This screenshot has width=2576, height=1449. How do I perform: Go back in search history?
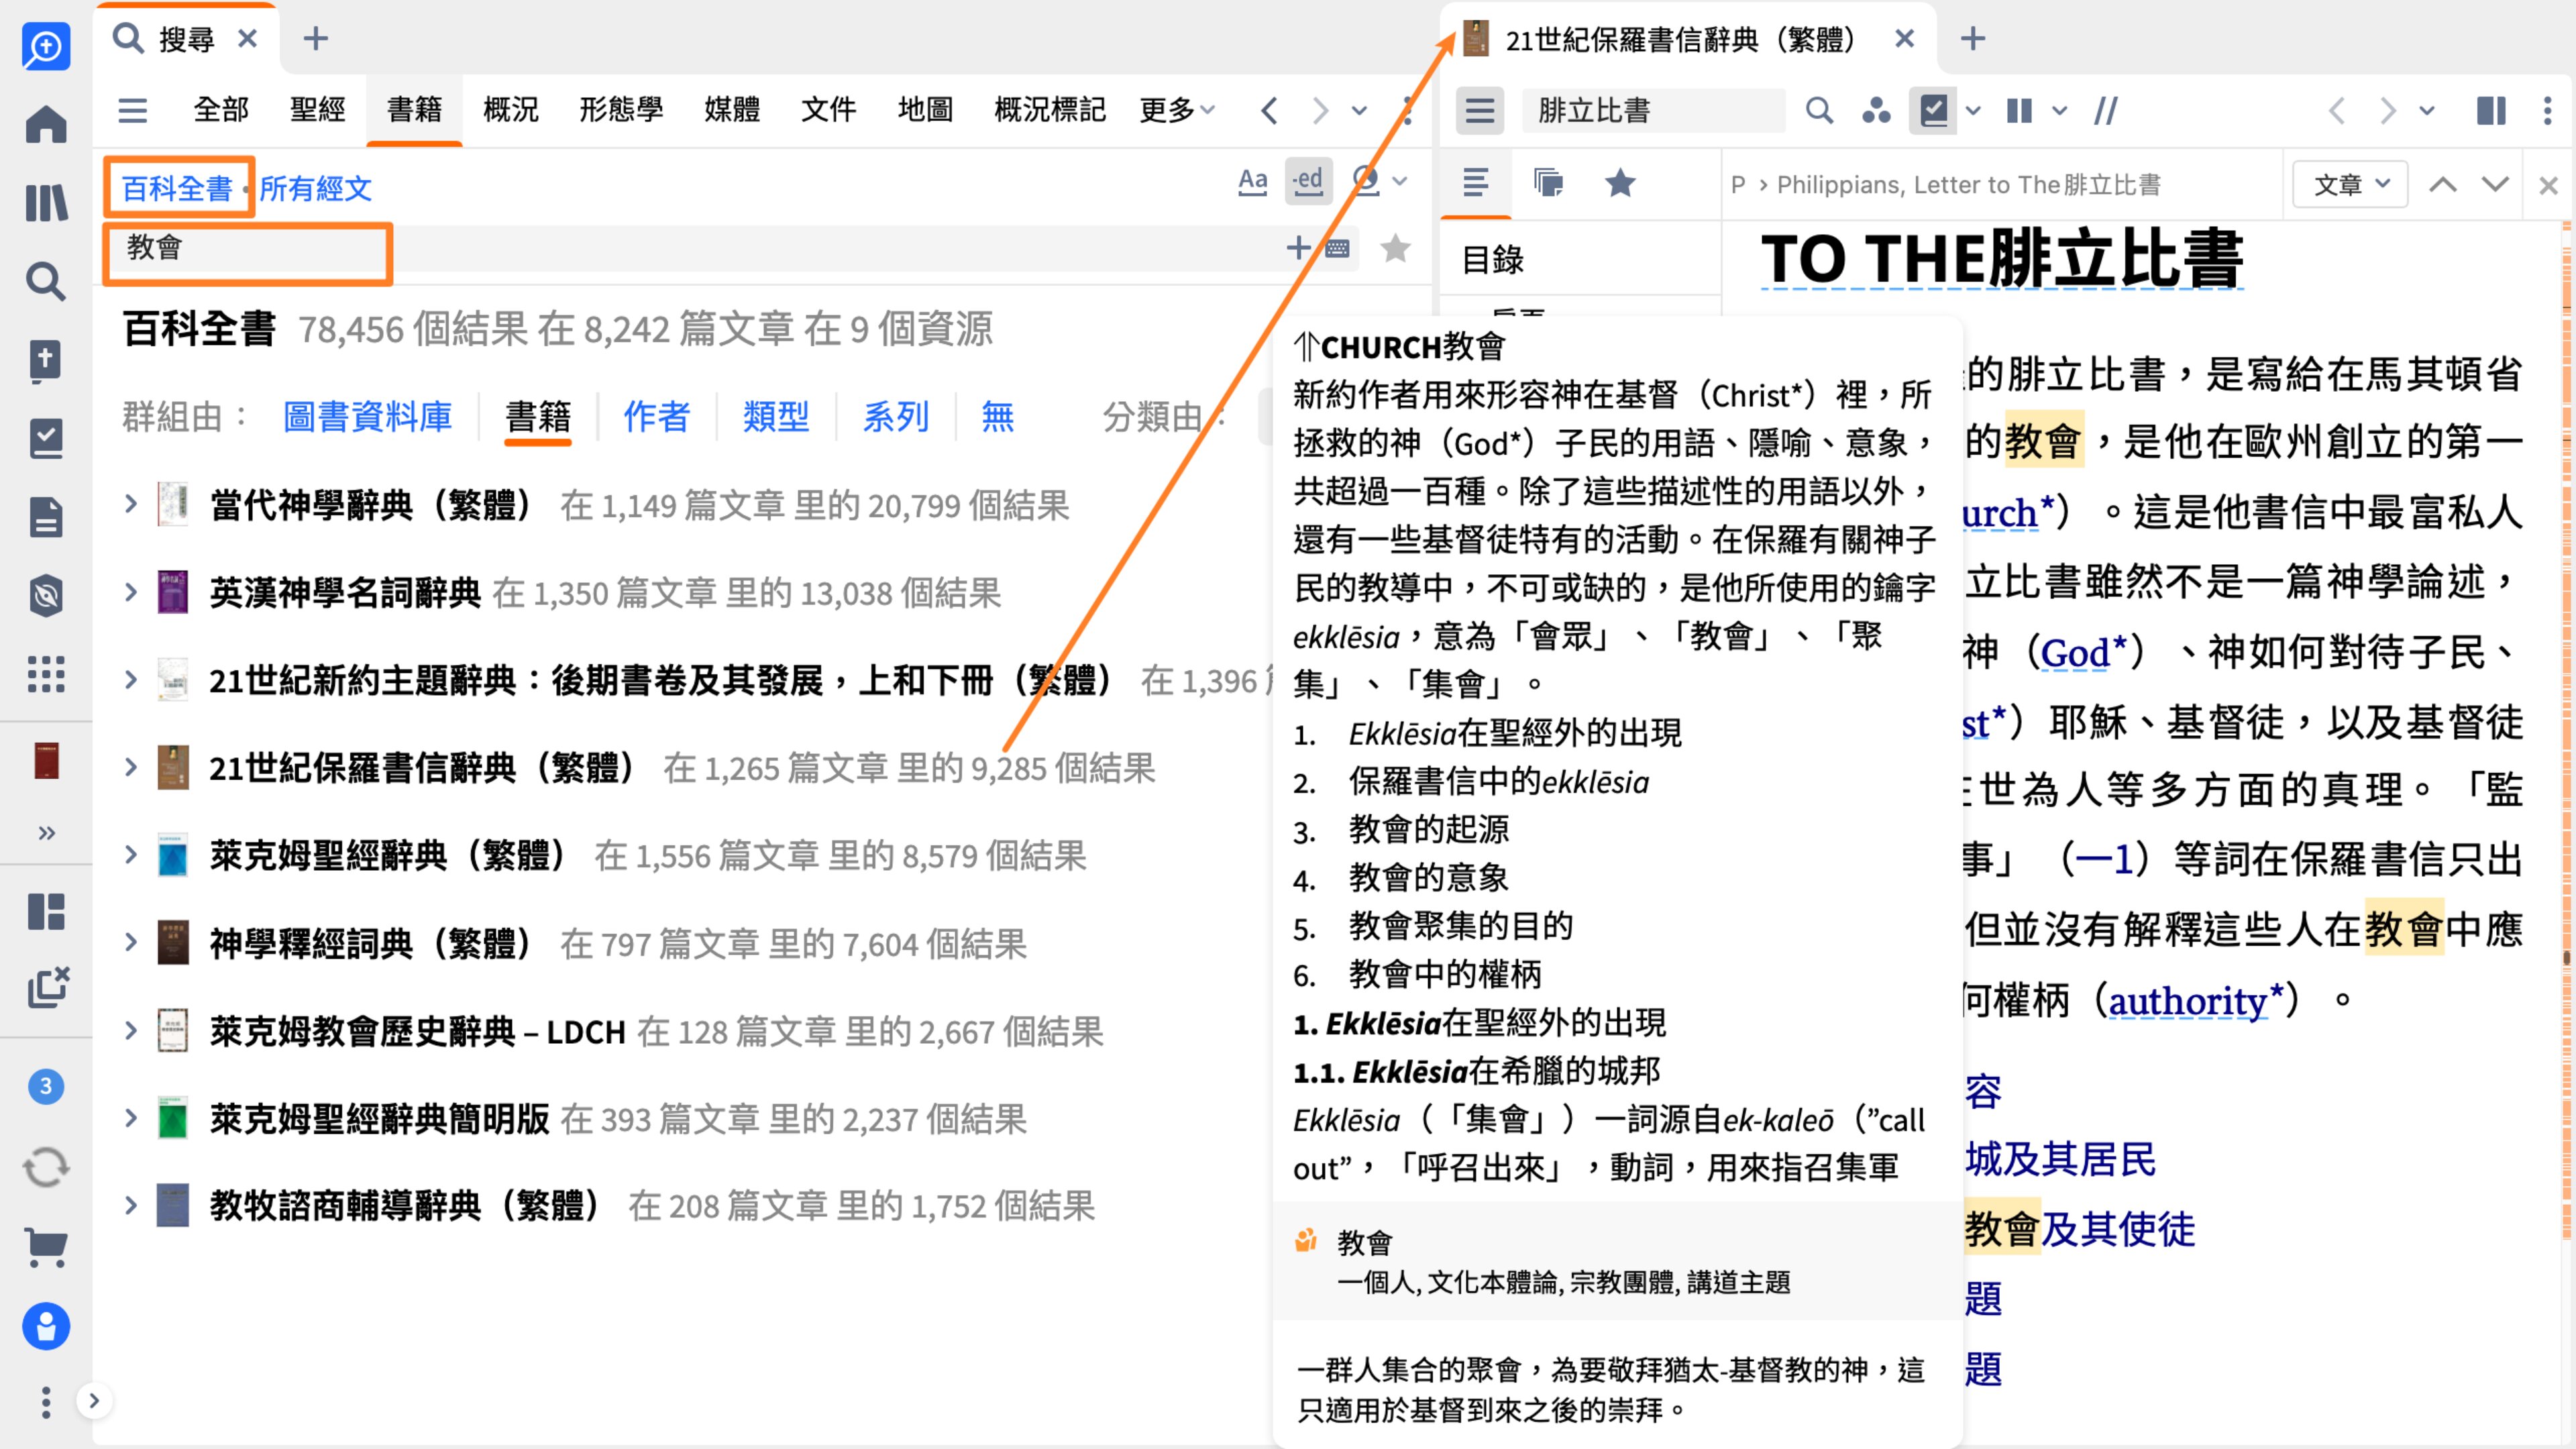pyautogui.click(x=1269, y=110)
